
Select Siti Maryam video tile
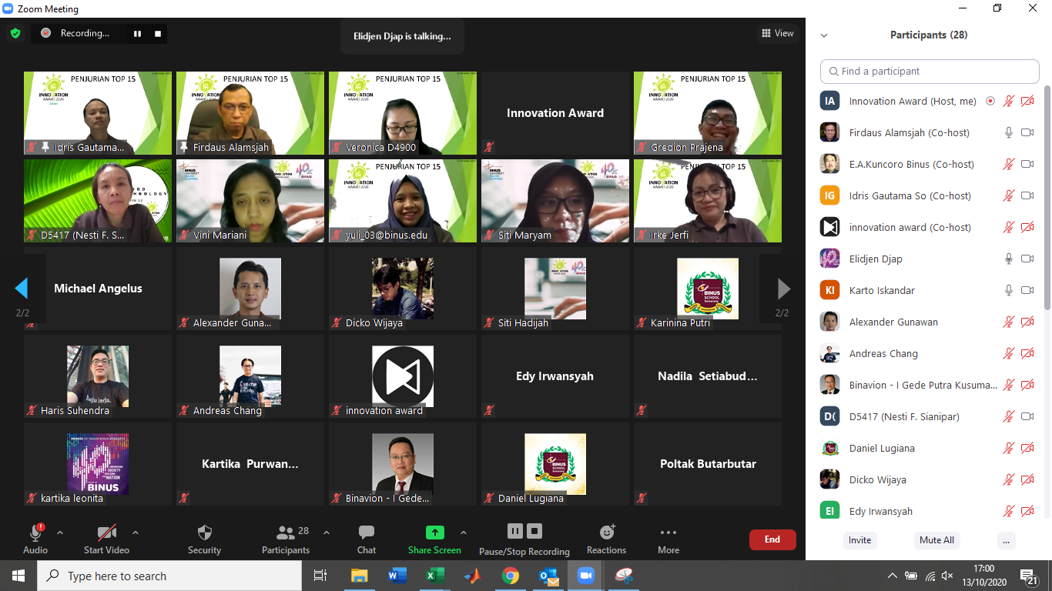(x=555, y=201)
